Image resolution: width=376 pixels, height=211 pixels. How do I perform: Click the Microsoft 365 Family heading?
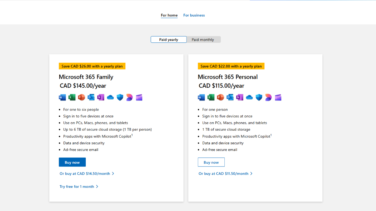(x=86, y=77)
